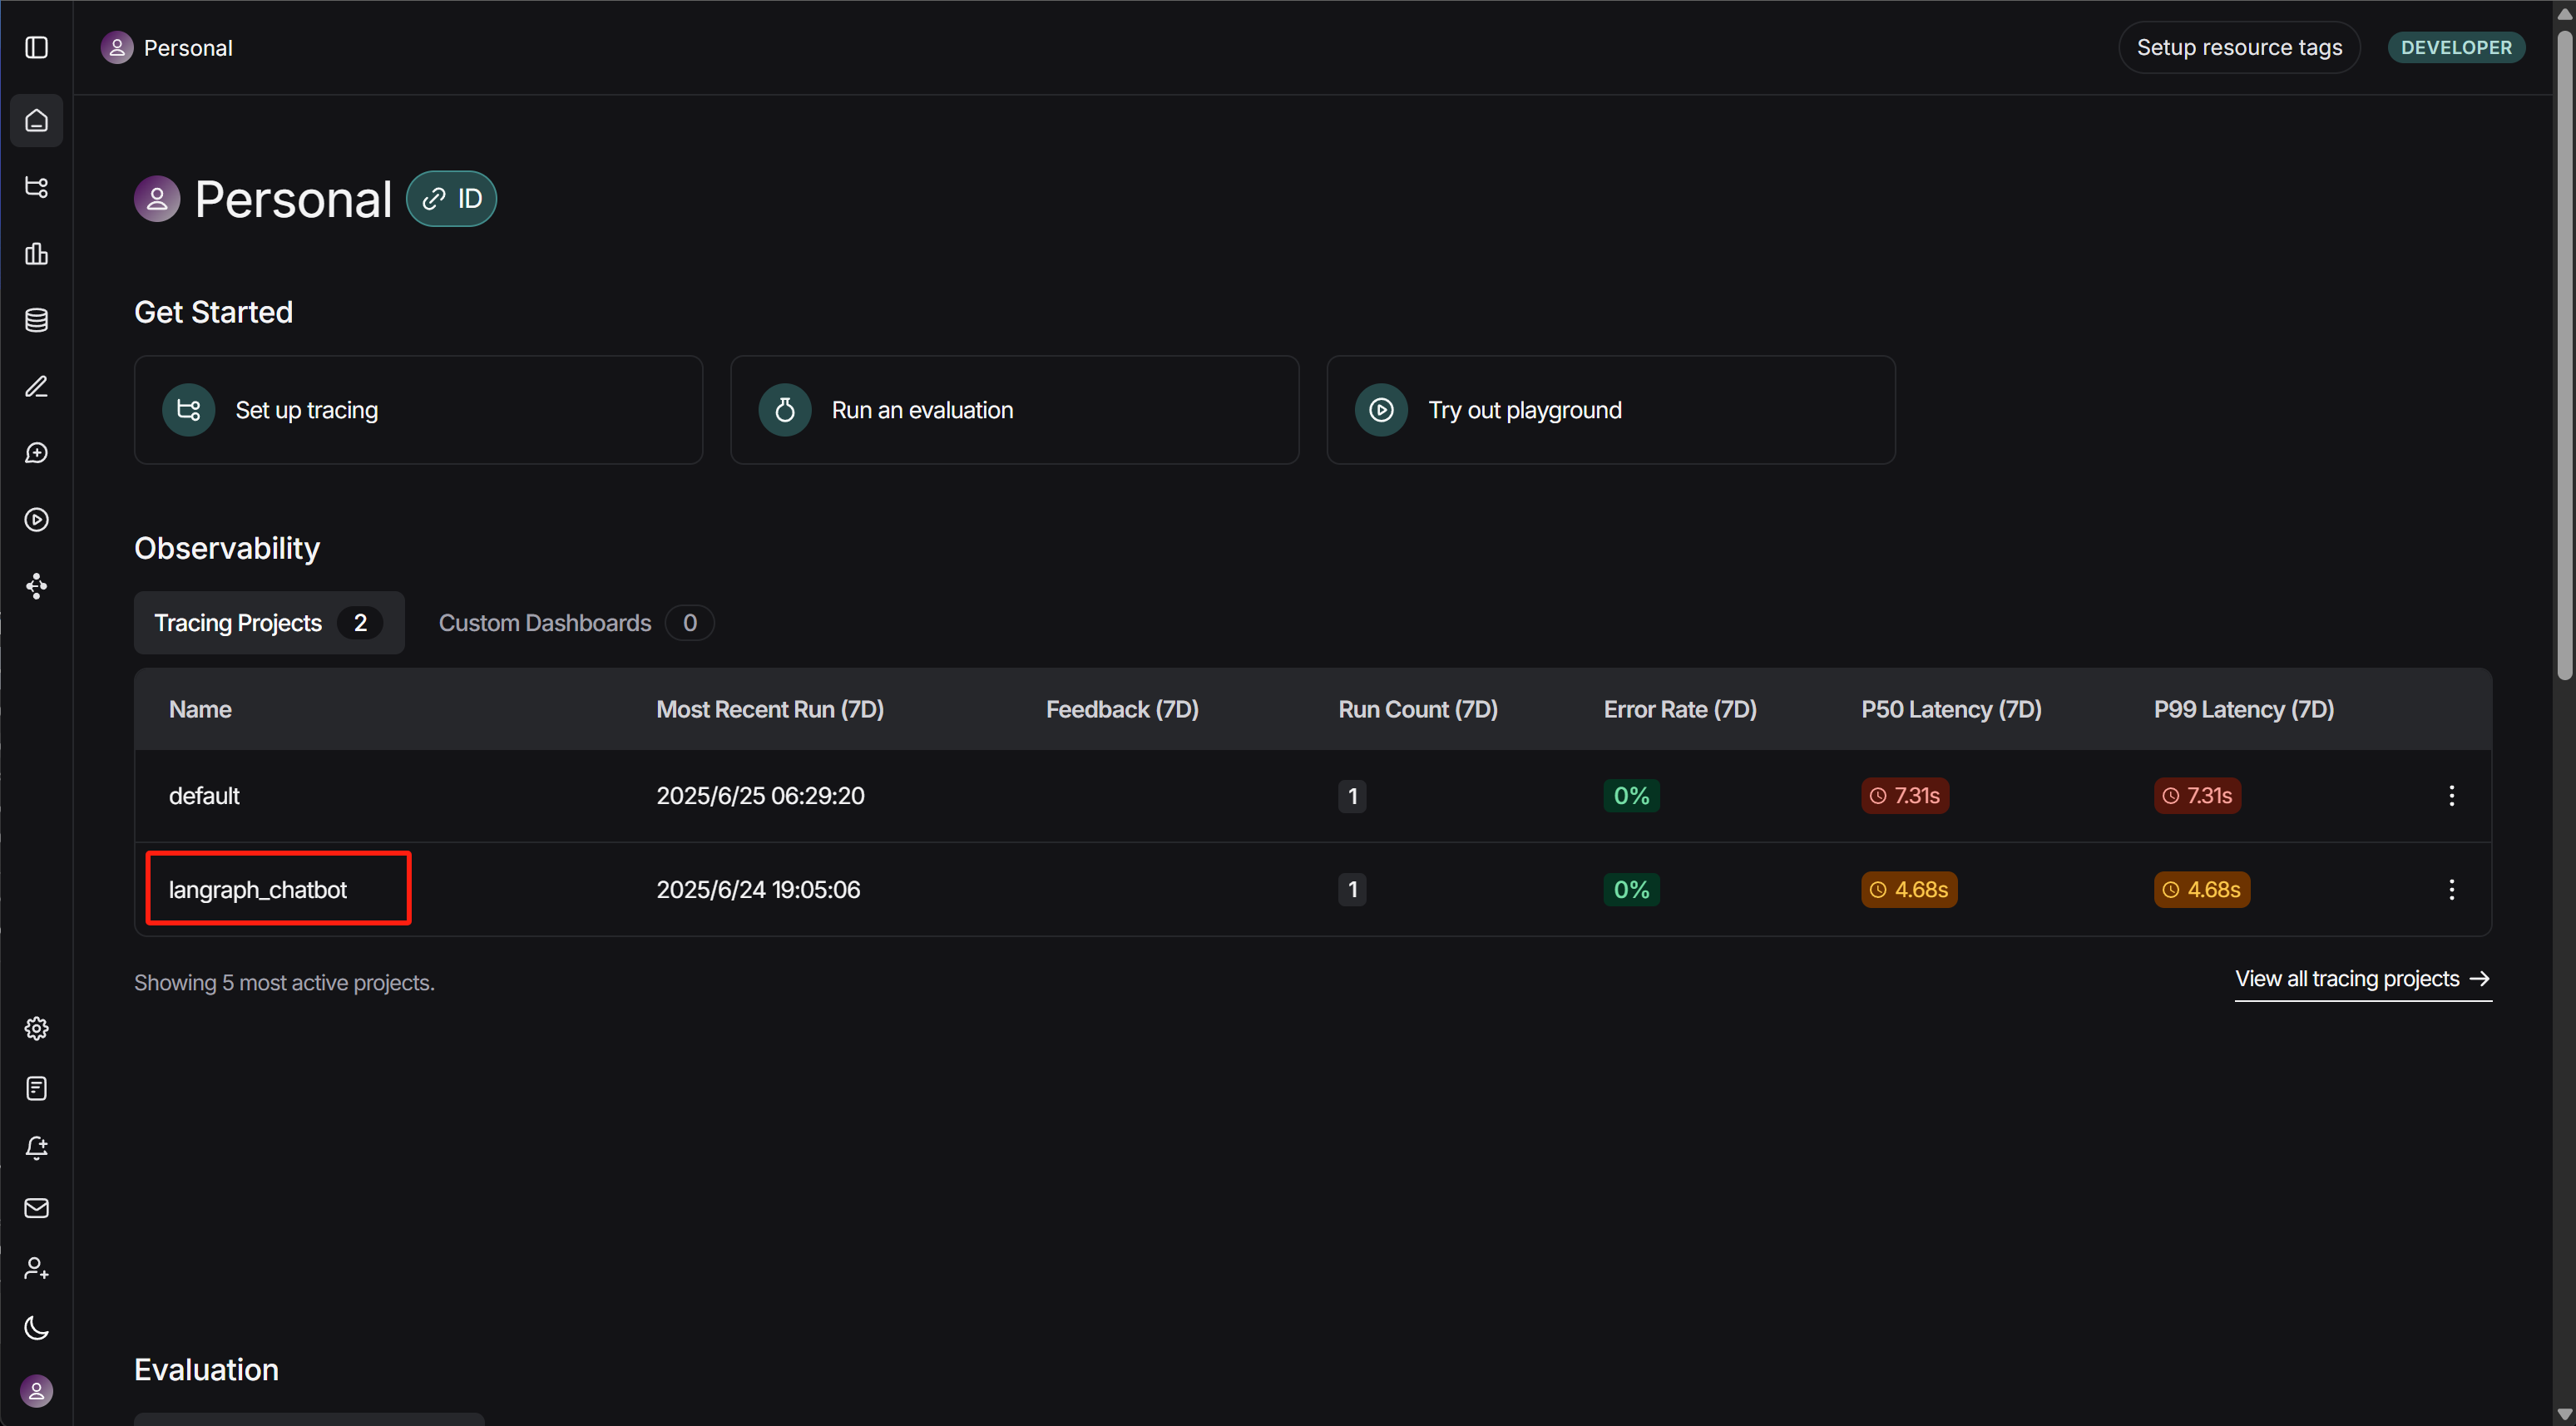Open the pencil Annotation icon in sidebar
The width and height of the screenshot is (2576, 1426).
36,386
